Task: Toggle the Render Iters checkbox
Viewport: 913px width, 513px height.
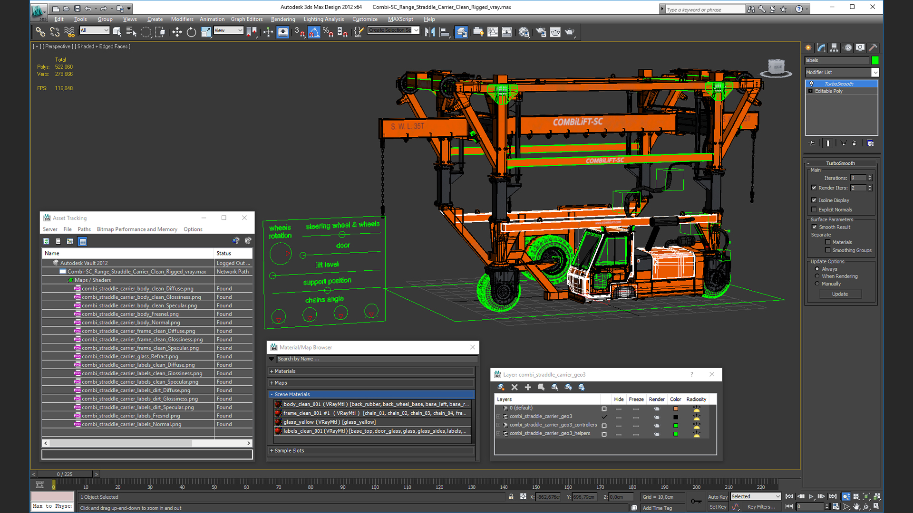Action: 814,188
